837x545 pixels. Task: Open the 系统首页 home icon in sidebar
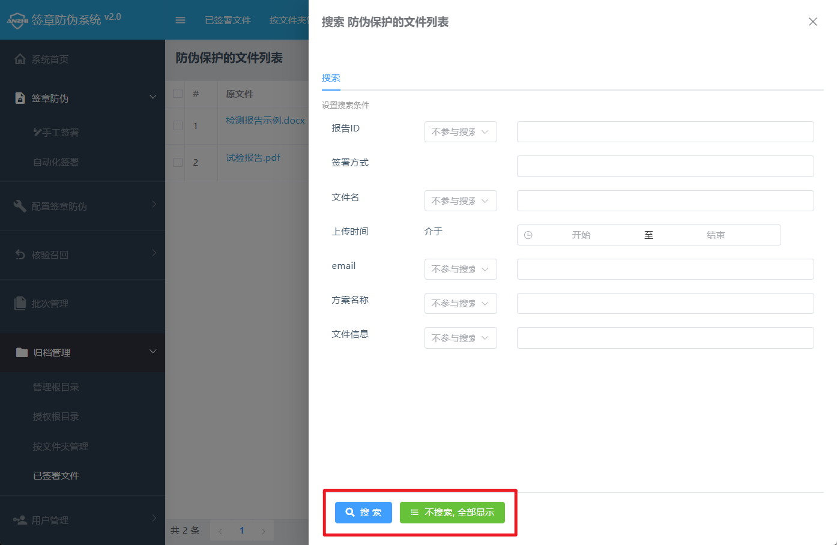coord(20,59)
